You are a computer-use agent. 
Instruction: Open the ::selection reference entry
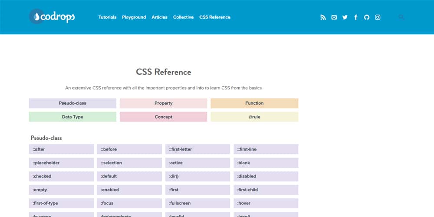pyautogui.click(x=129, y=163)
